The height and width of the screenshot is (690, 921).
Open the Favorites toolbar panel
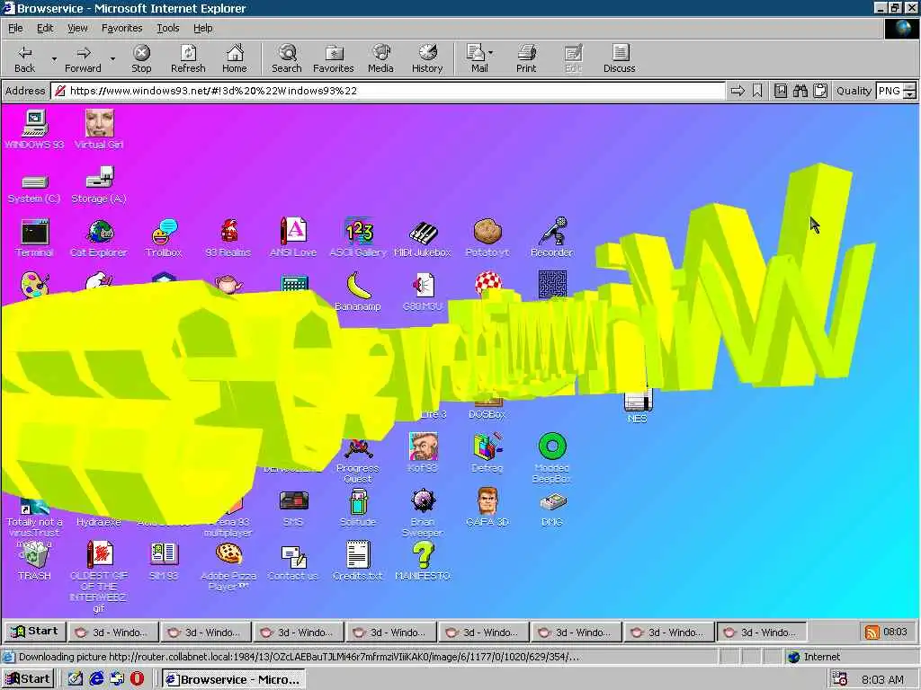pos(334,58)
